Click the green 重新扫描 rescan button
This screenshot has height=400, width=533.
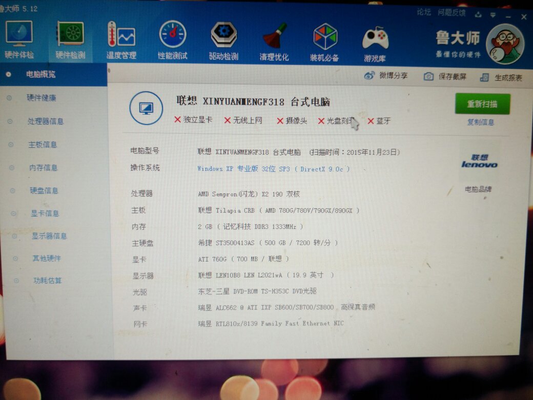[x=482, y=104]
